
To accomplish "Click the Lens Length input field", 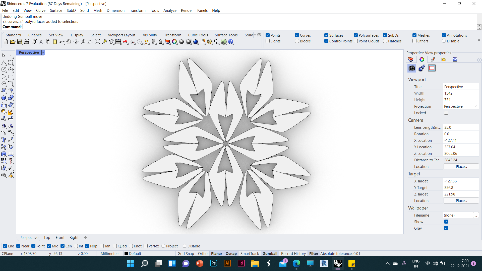I will 461,127.
